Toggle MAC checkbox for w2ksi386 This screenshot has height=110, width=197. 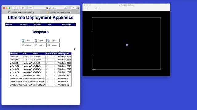point(55,57)
